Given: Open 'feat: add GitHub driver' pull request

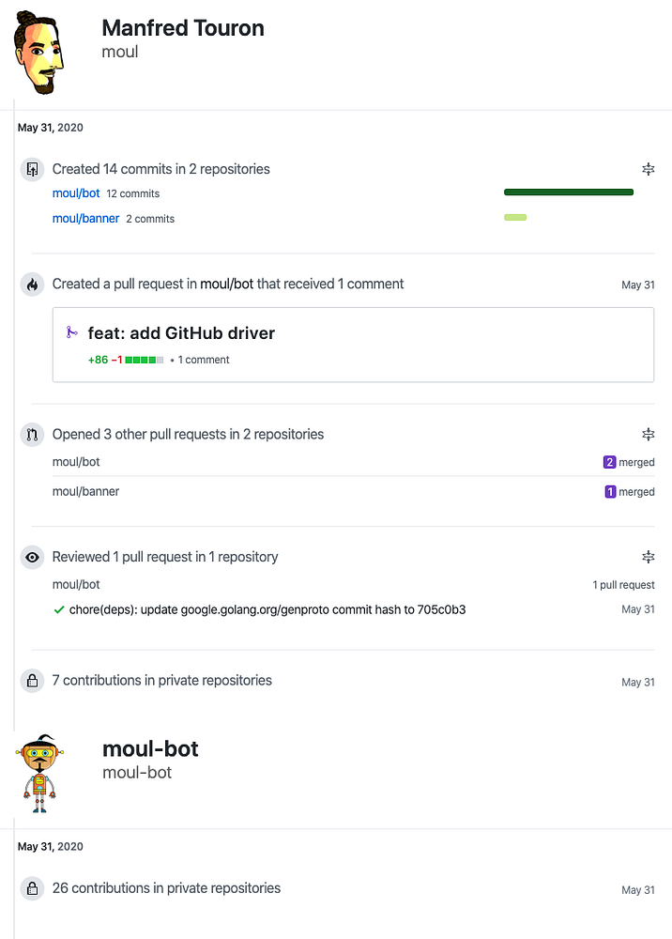Looking at the screenshot, I should [181, 332].
